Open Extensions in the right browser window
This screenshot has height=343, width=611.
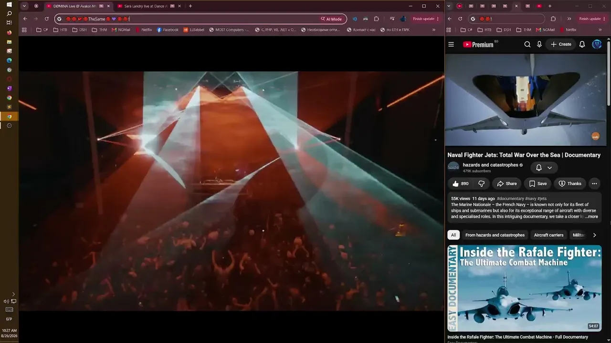(553, 19)
